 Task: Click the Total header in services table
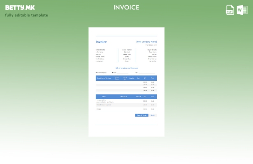point(152,78)
